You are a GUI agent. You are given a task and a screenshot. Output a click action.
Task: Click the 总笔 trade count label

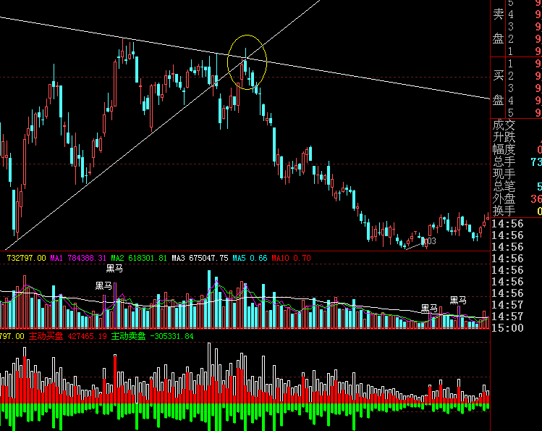504,186
